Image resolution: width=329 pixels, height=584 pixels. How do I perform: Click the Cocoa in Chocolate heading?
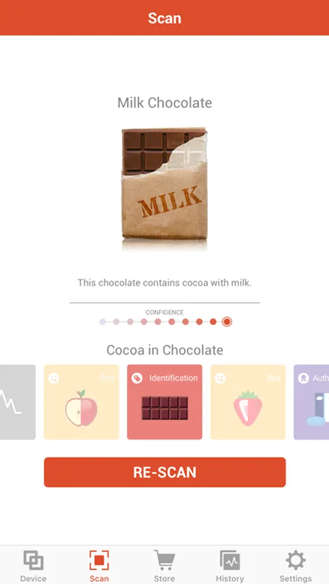coord(165,350)
